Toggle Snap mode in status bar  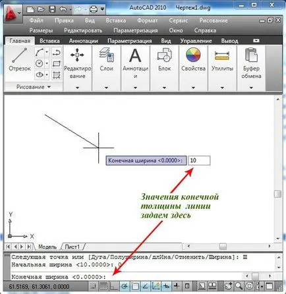coord(93,286)
